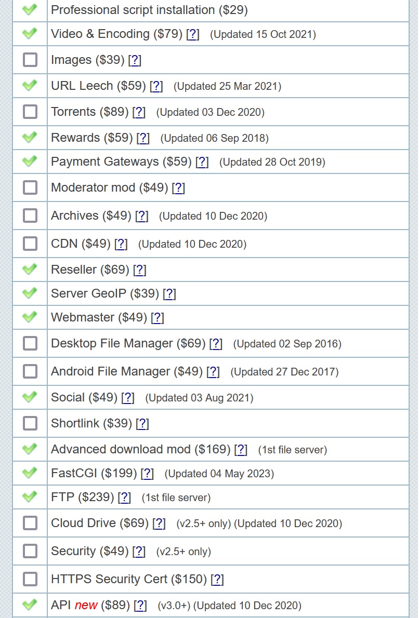Viewport: 419px width, 618px height.
Task: Tick the HTTPS Security Cert checkbox
Action: [x=30, y=579]
